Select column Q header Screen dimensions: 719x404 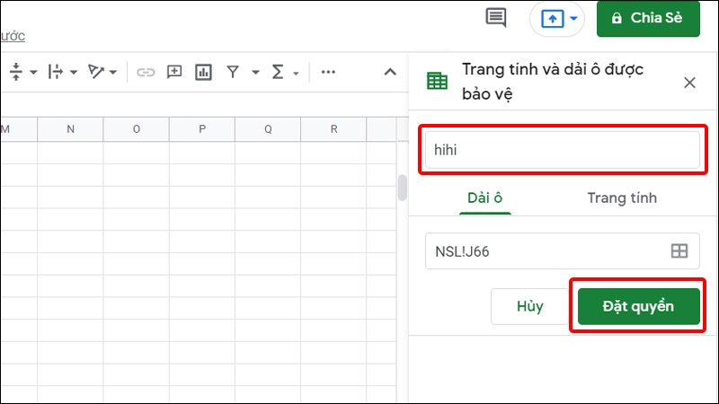pos(268,129)
